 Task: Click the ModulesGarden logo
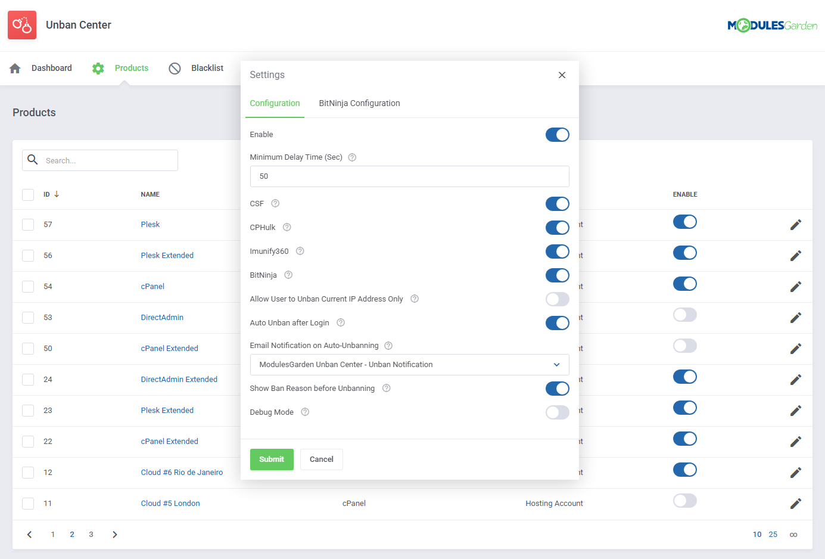(772, 25)
